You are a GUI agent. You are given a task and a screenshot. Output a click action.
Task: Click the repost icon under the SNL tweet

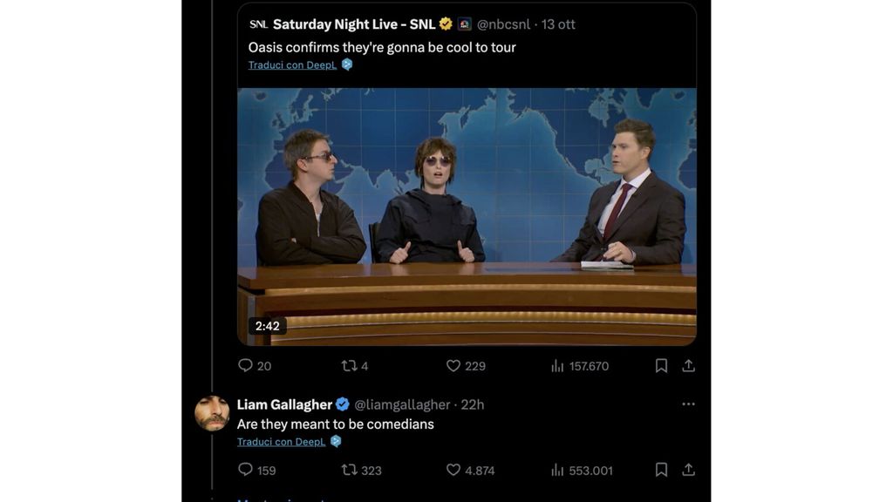click(351, 366)
